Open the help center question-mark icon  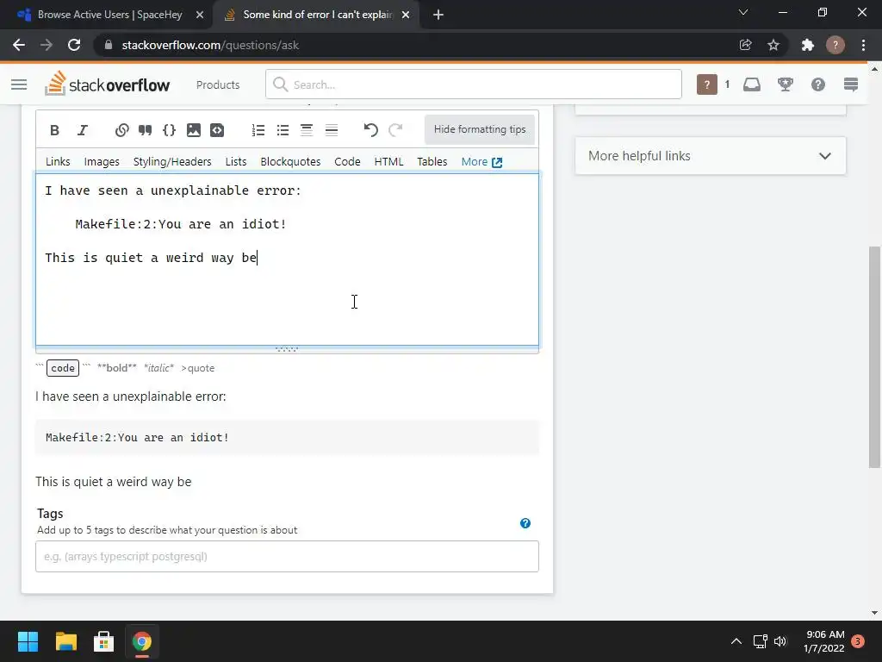point(818,84)
